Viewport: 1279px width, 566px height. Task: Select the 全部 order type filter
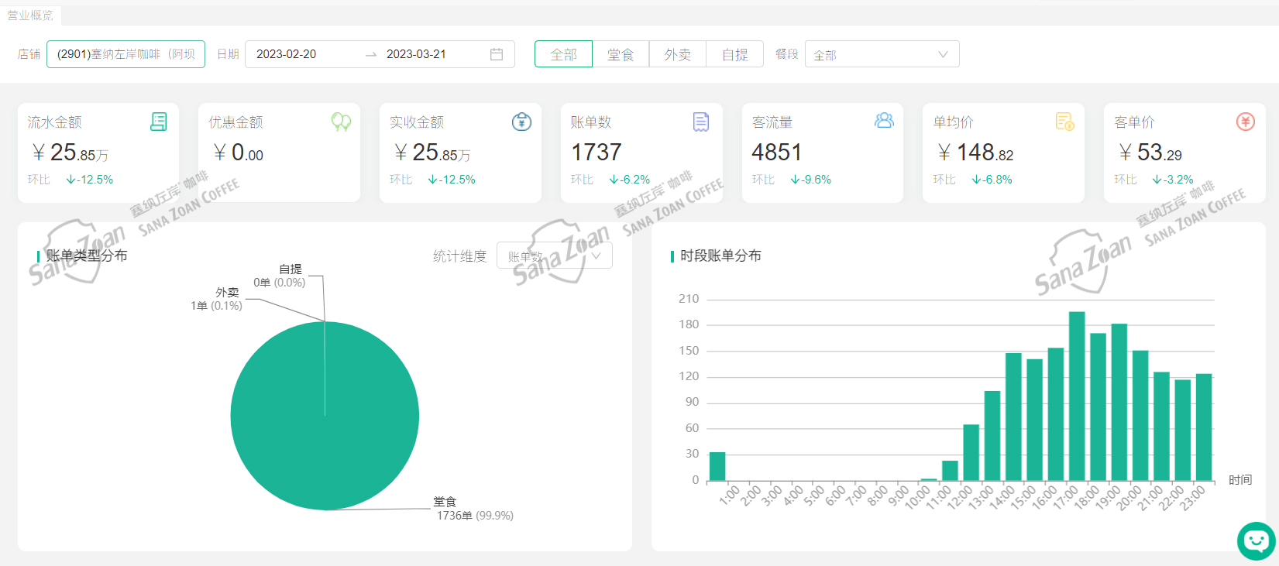pos(563,54)
